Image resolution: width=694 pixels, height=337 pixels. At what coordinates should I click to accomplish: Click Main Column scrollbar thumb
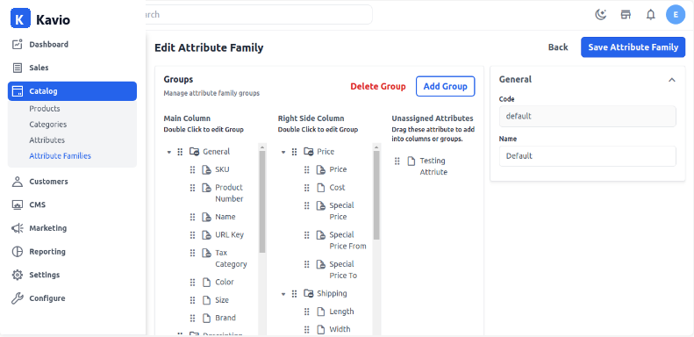(x=262, y=202)
